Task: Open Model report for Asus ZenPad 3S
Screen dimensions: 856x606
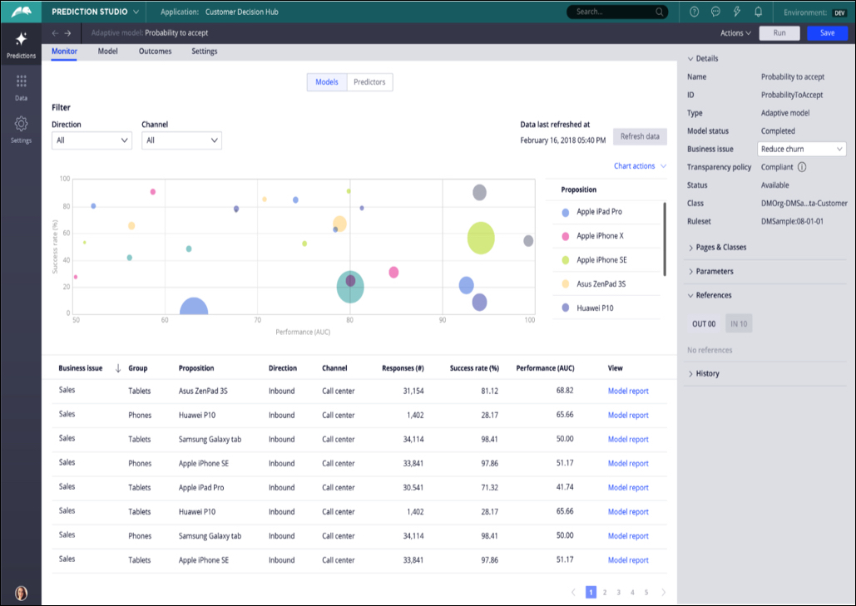Action: point(628,391)
